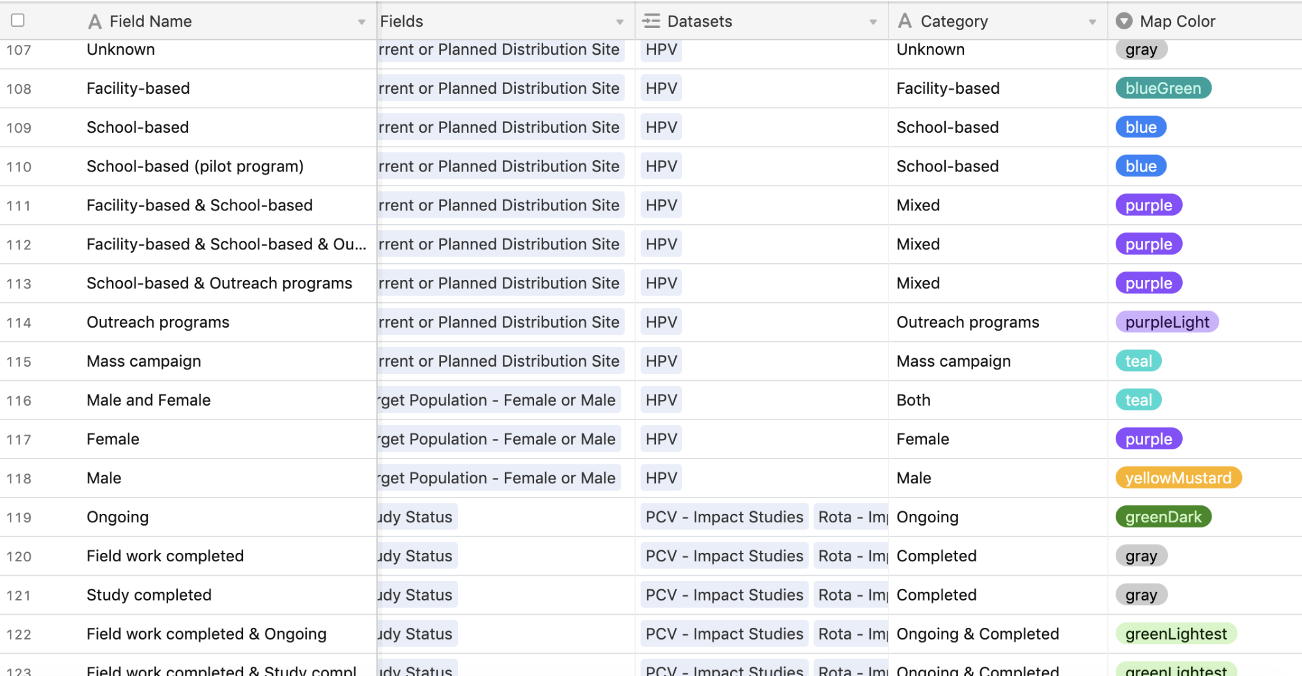Select row number 118

pos(19,479)
